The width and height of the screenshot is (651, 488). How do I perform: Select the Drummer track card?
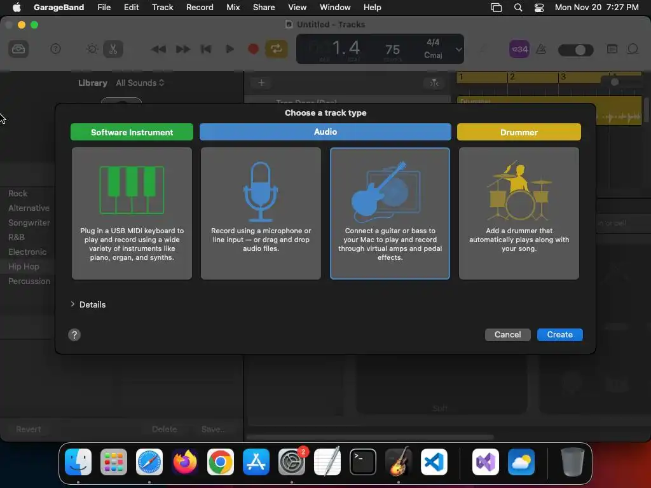tap(519, 213)
